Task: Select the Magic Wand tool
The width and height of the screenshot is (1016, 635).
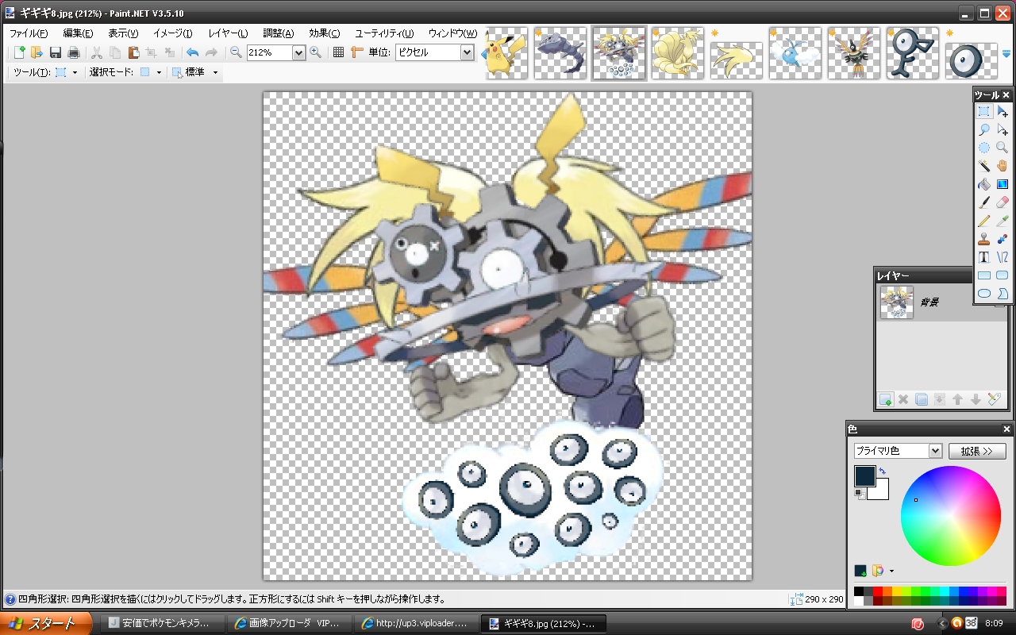Action: pos(984,166)
